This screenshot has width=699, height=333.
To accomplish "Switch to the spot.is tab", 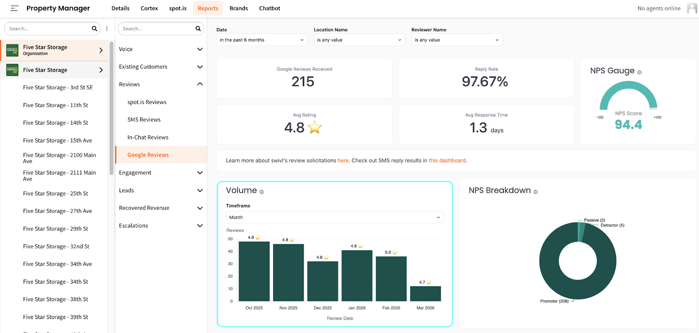I will click(x=178, y=8).
